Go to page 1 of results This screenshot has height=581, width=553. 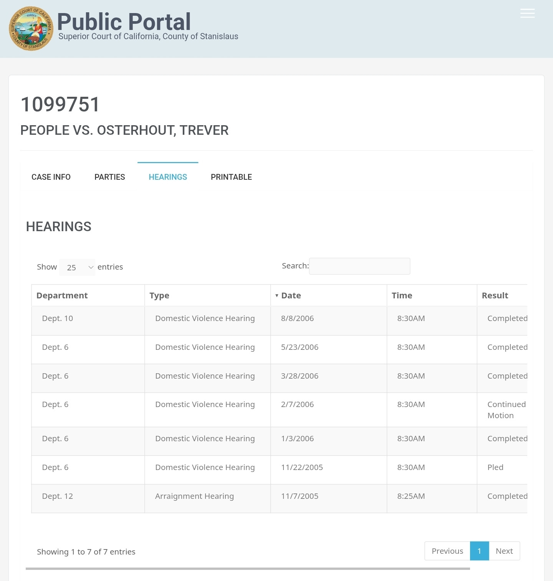tap(479, 551)
